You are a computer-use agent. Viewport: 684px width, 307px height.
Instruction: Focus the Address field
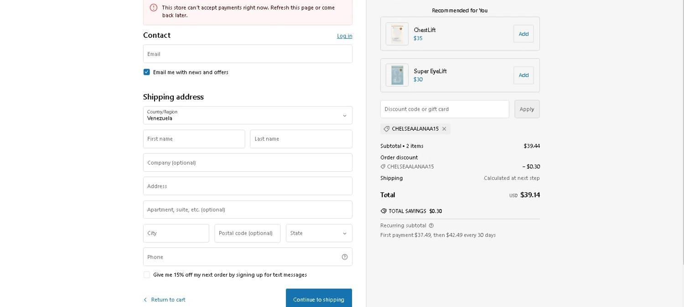(x=248, y=186)
